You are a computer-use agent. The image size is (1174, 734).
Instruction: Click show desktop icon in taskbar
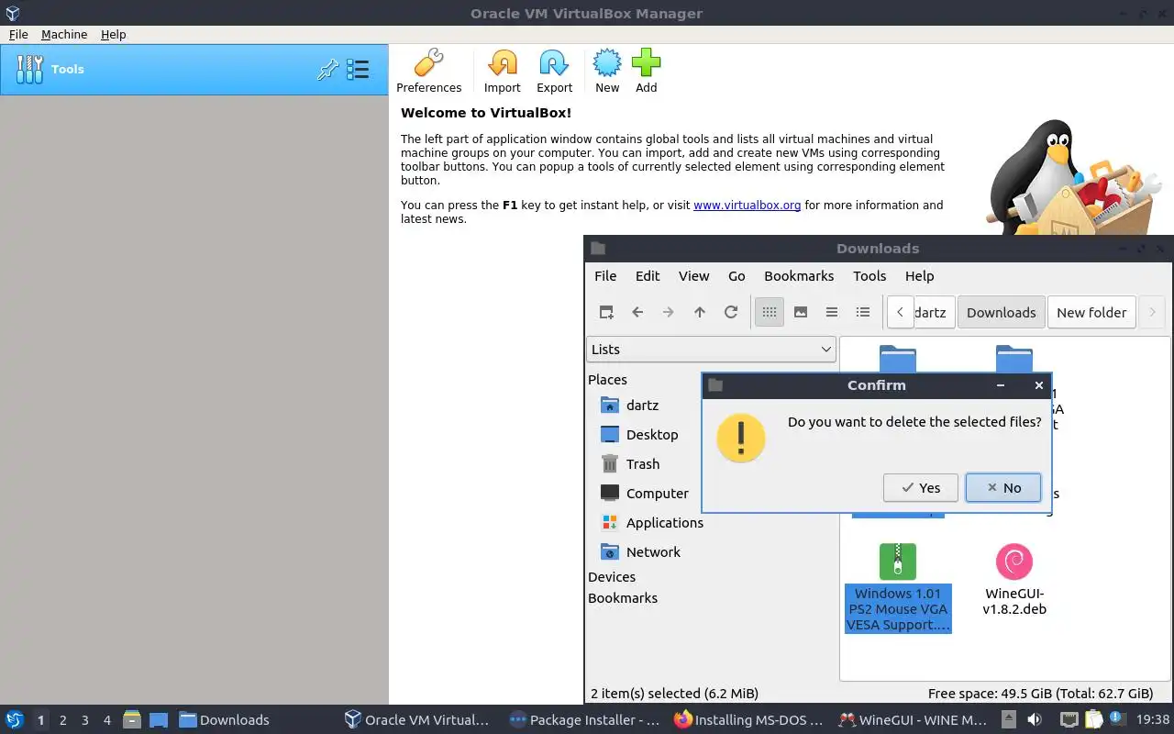click(159, 720)
